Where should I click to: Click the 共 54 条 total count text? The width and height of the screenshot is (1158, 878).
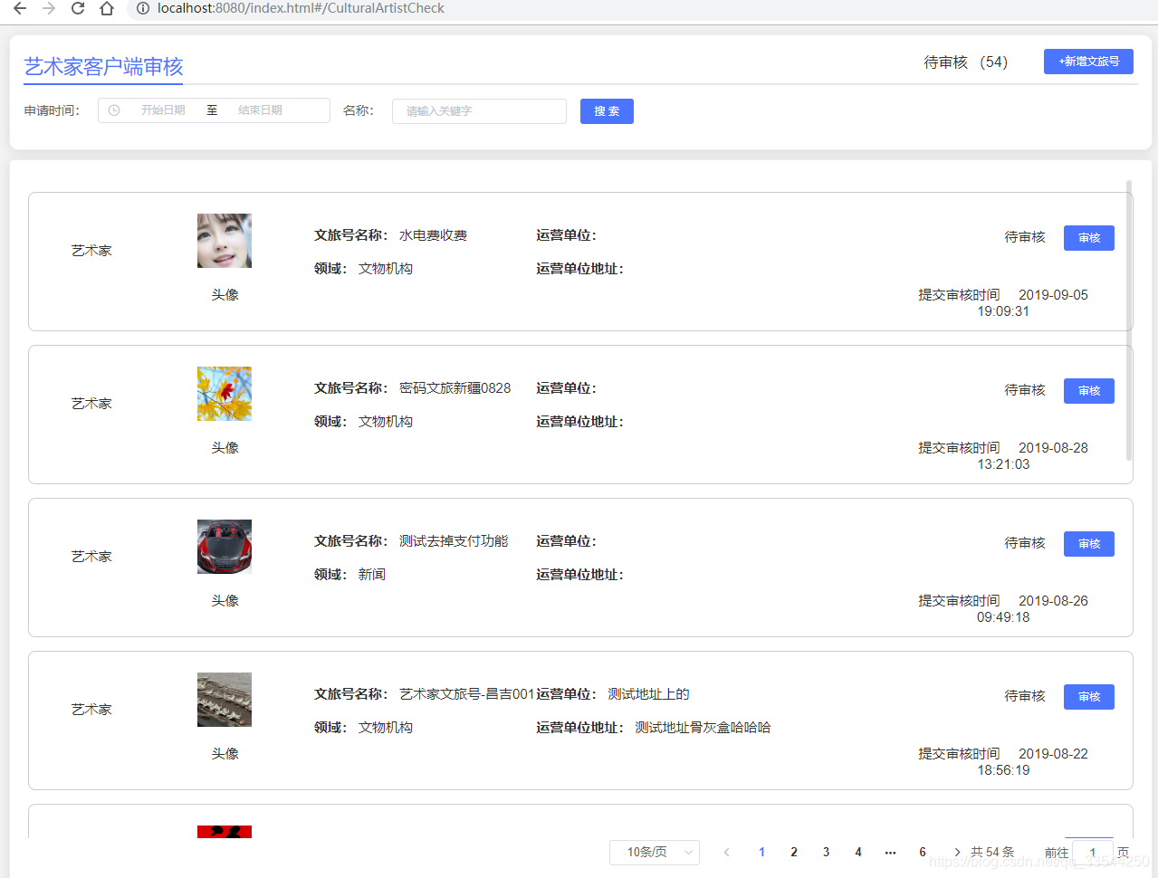click(x=992, y=852)
